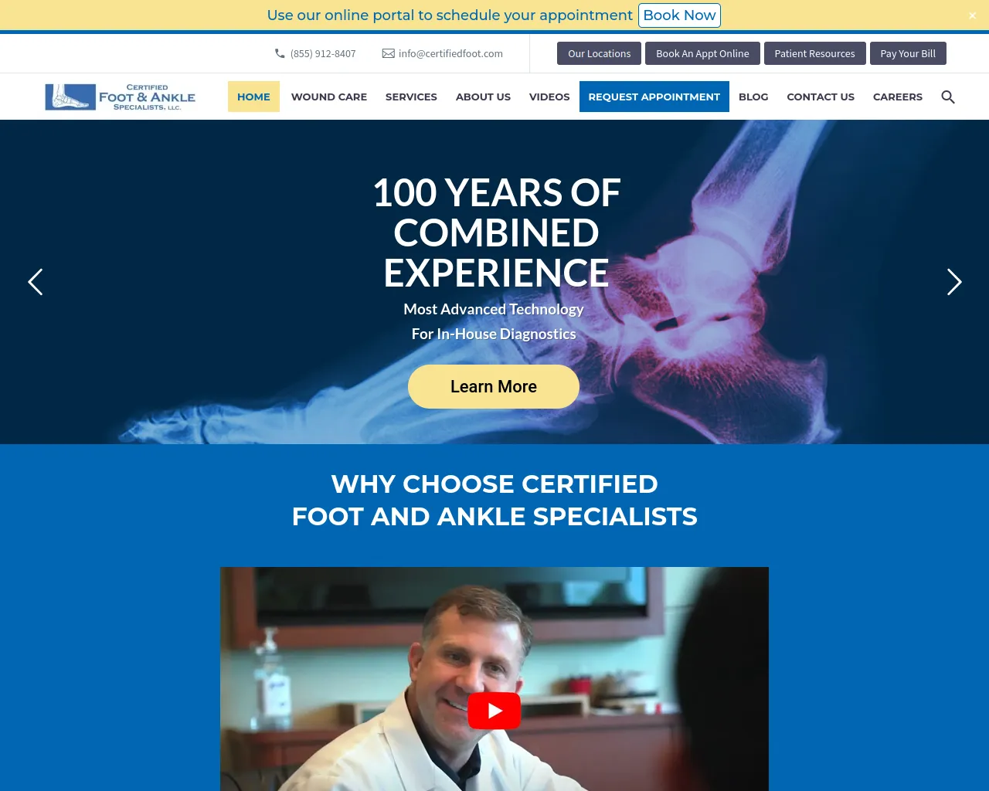Advance to next slide with right arrow
Screen dimensions: 989x791
pyautogui.click(x=954, y=282)
